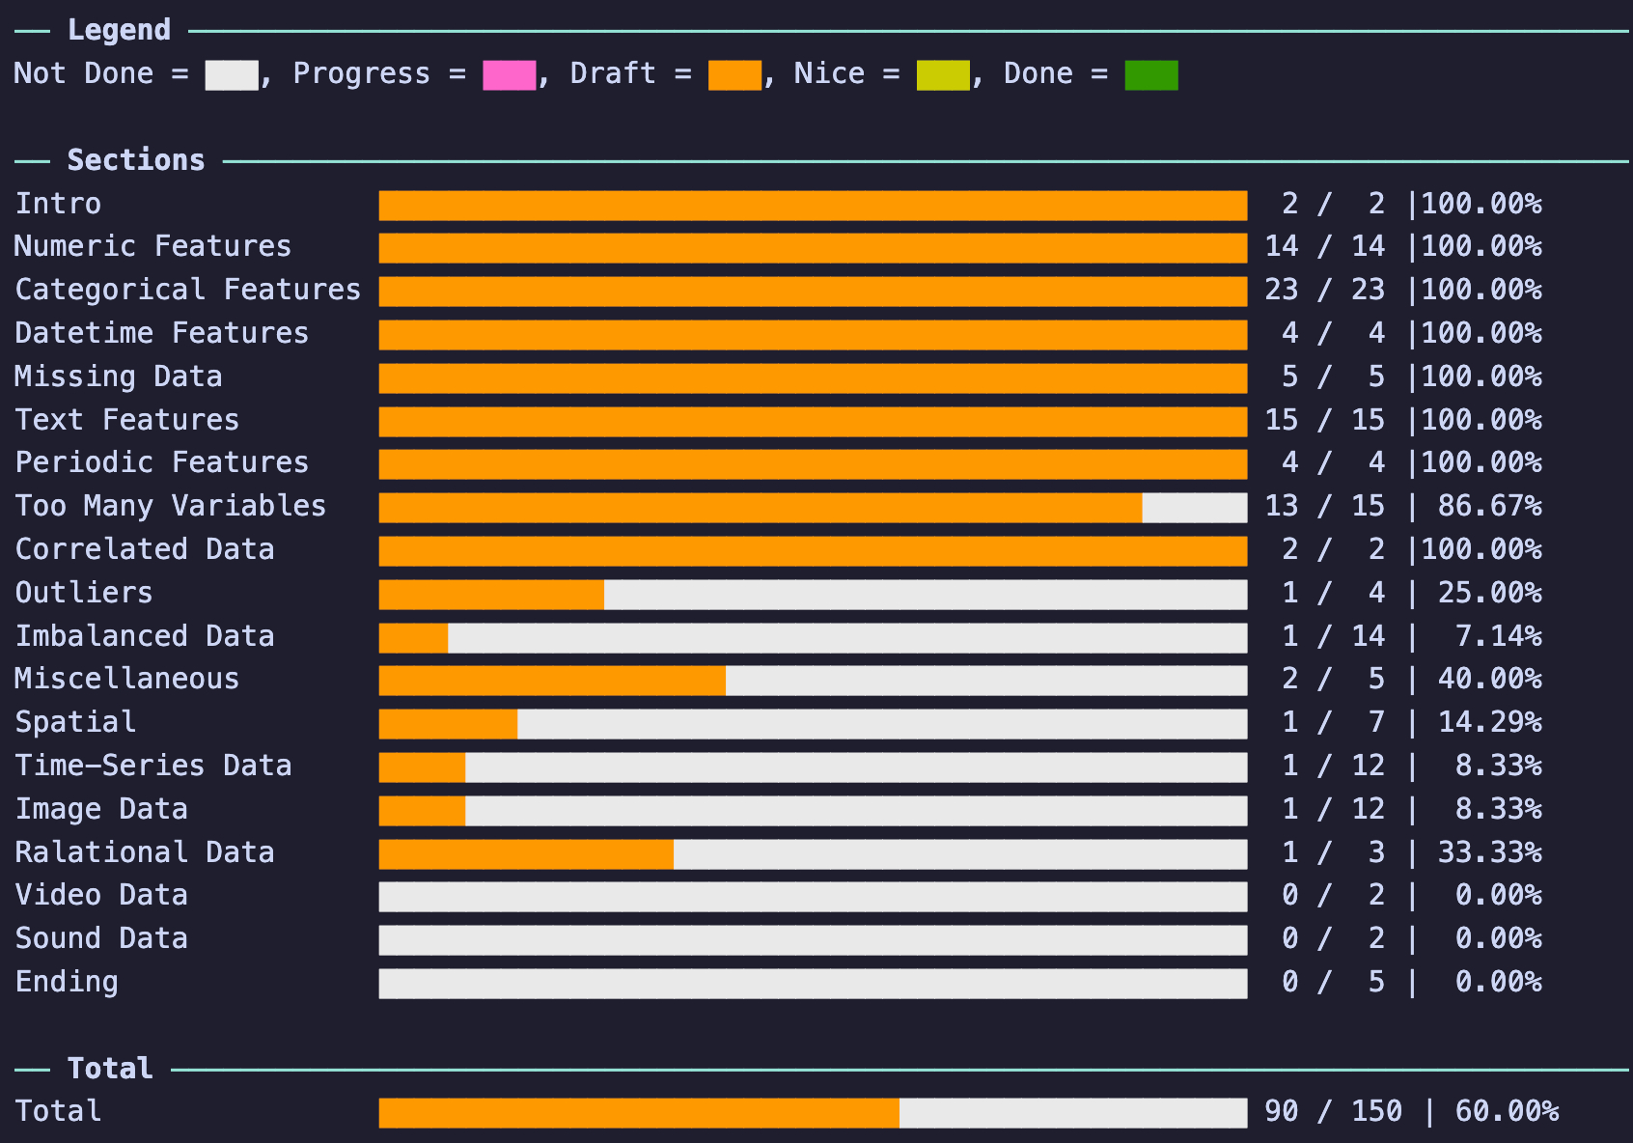1633x1143 pixels.
Task: Click the yellow Nice legend swatch
Action: click(x=943, y=75)
